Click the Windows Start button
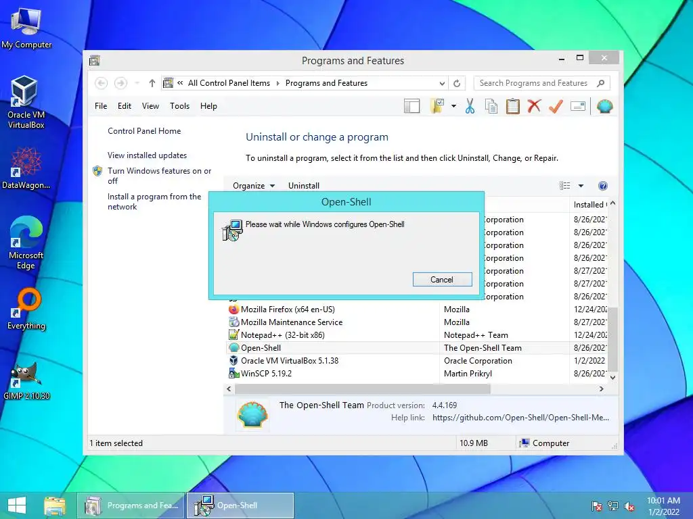The width and height of the screenshot is (693, 519). click(x=17, y=505)
